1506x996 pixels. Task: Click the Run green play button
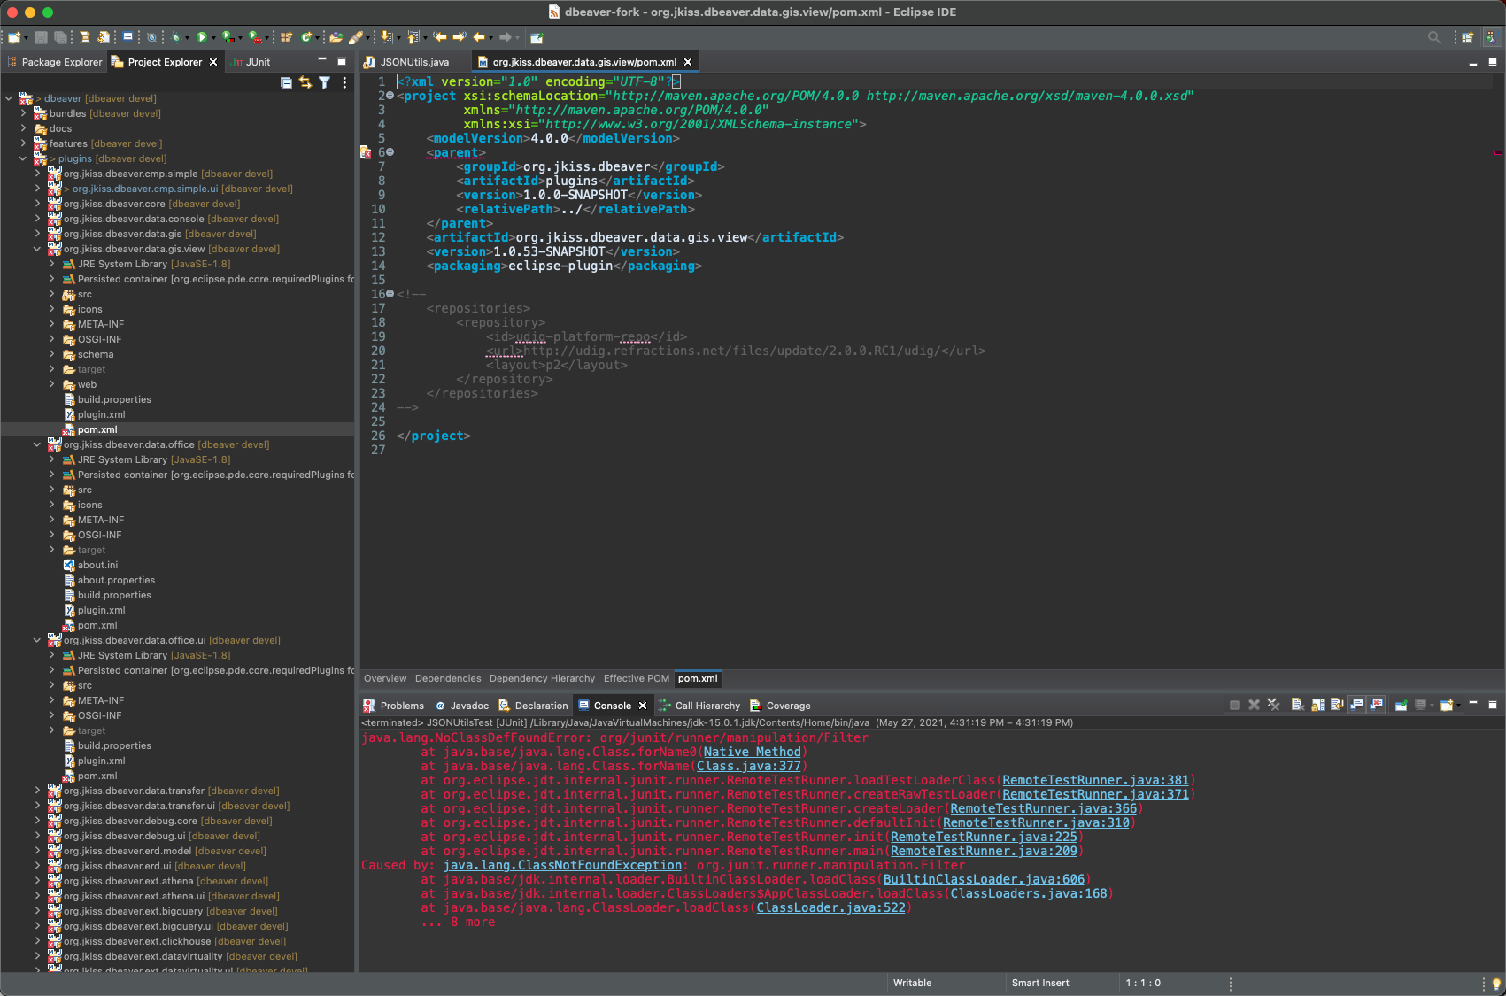[202, 37]
